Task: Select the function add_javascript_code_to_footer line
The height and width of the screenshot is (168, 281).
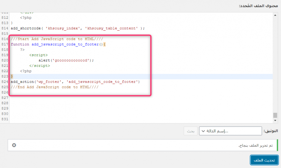Action: (x=58, y=44)
